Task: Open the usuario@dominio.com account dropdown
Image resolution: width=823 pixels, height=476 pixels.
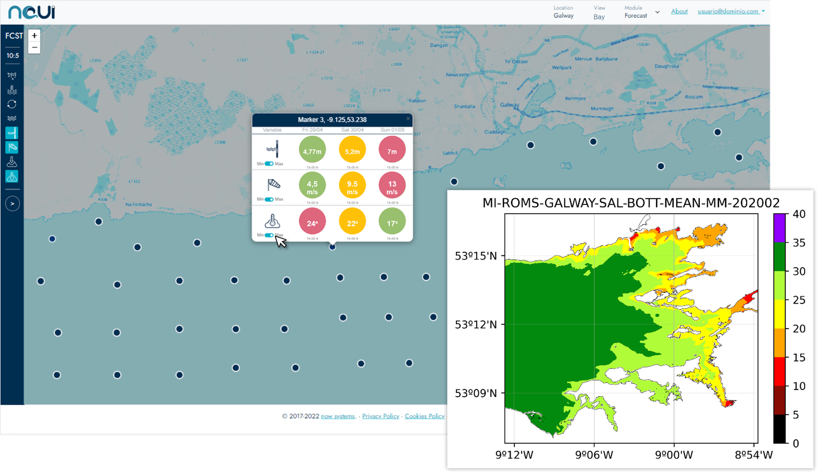Action: 730,12
